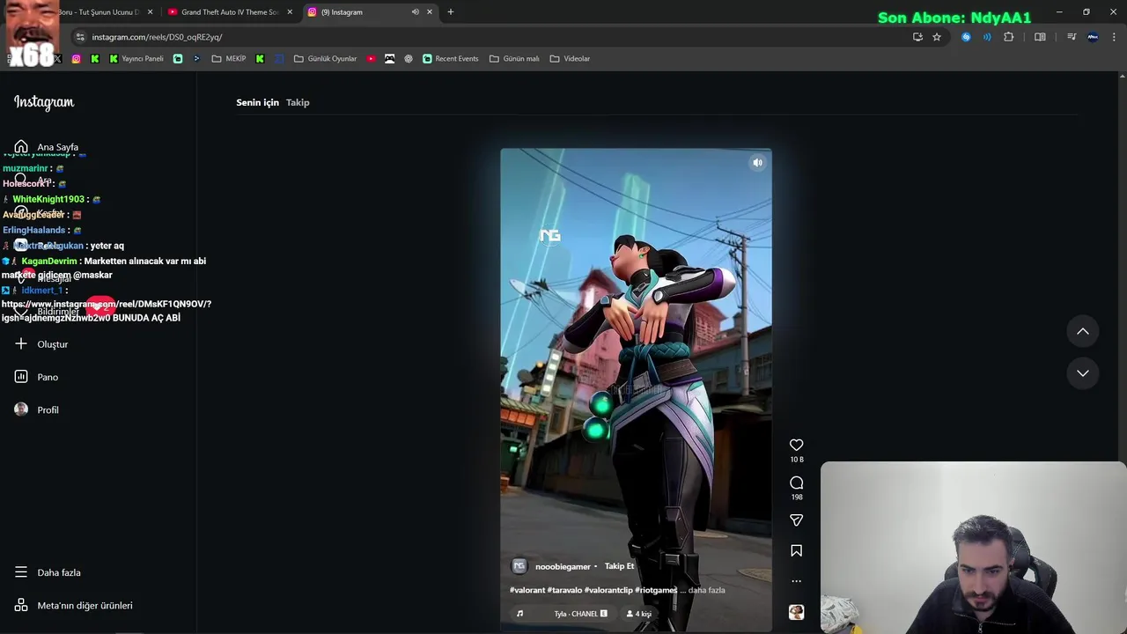Open the nooobiegamer profile name
The height and width of the screenshot is (634, 1127).
coord(563,566)
